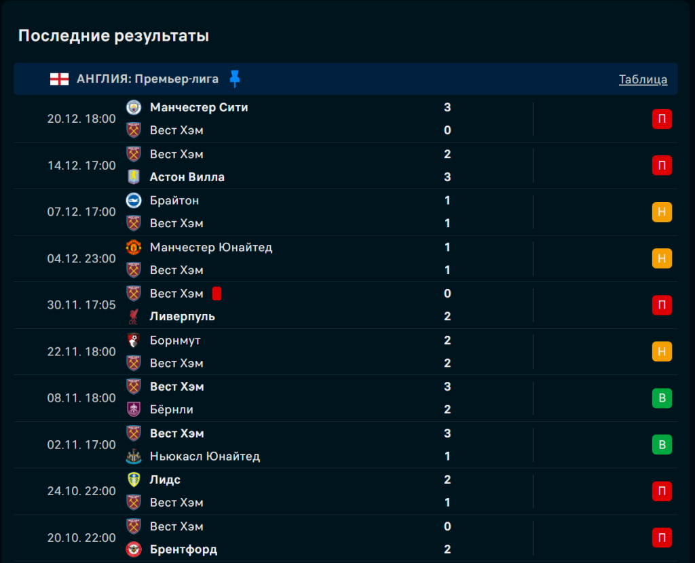Click the Leeds club crest

(134, 480)
